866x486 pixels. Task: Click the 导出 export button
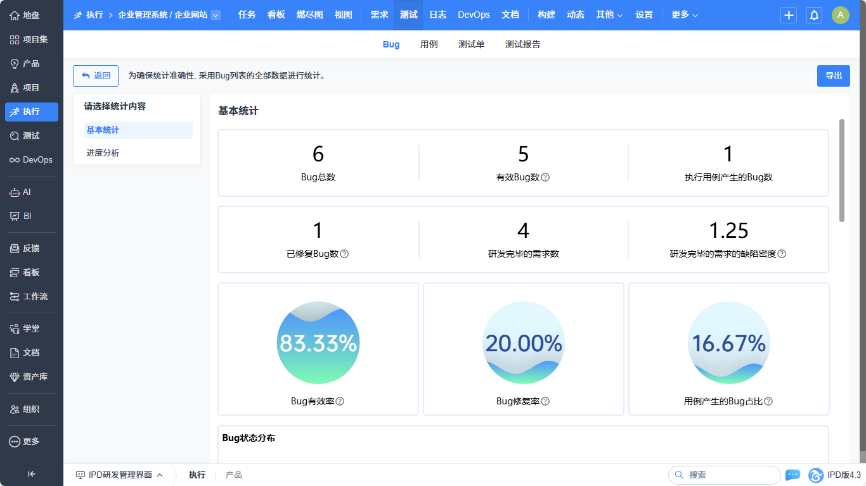tap(833, 76)
